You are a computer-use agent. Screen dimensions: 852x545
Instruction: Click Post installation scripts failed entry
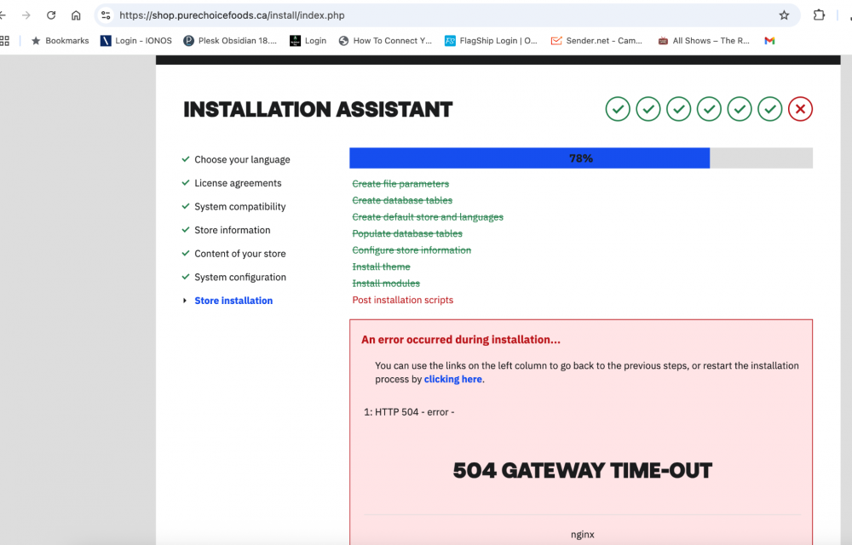tap(403, 300)
